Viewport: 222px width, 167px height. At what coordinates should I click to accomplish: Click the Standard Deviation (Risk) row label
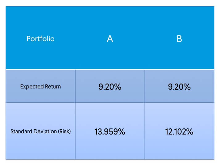click(x=40, y=131)
